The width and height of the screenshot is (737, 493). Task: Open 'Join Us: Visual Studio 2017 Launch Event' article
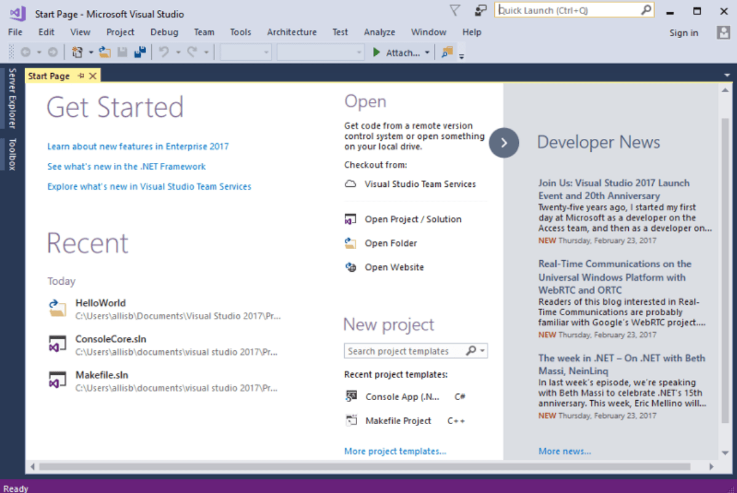tap(613, 189)
